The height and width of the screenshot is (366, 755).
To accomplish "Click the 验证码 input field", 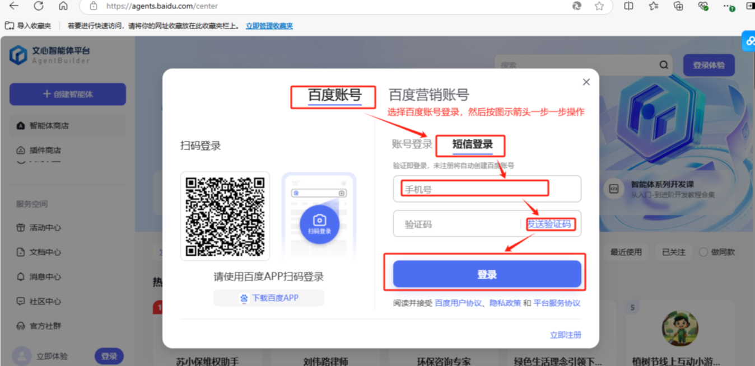I will coord(456,224).
